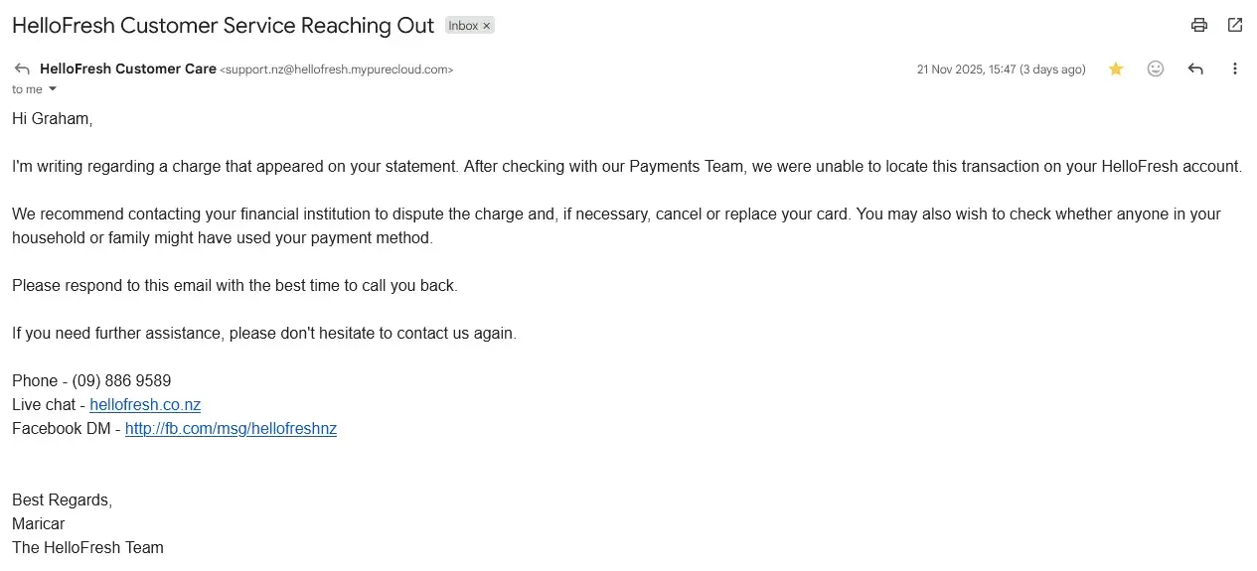Click the "Hi Graham," greeting line
The image size is (1257, 571).
tap(52, 119)
